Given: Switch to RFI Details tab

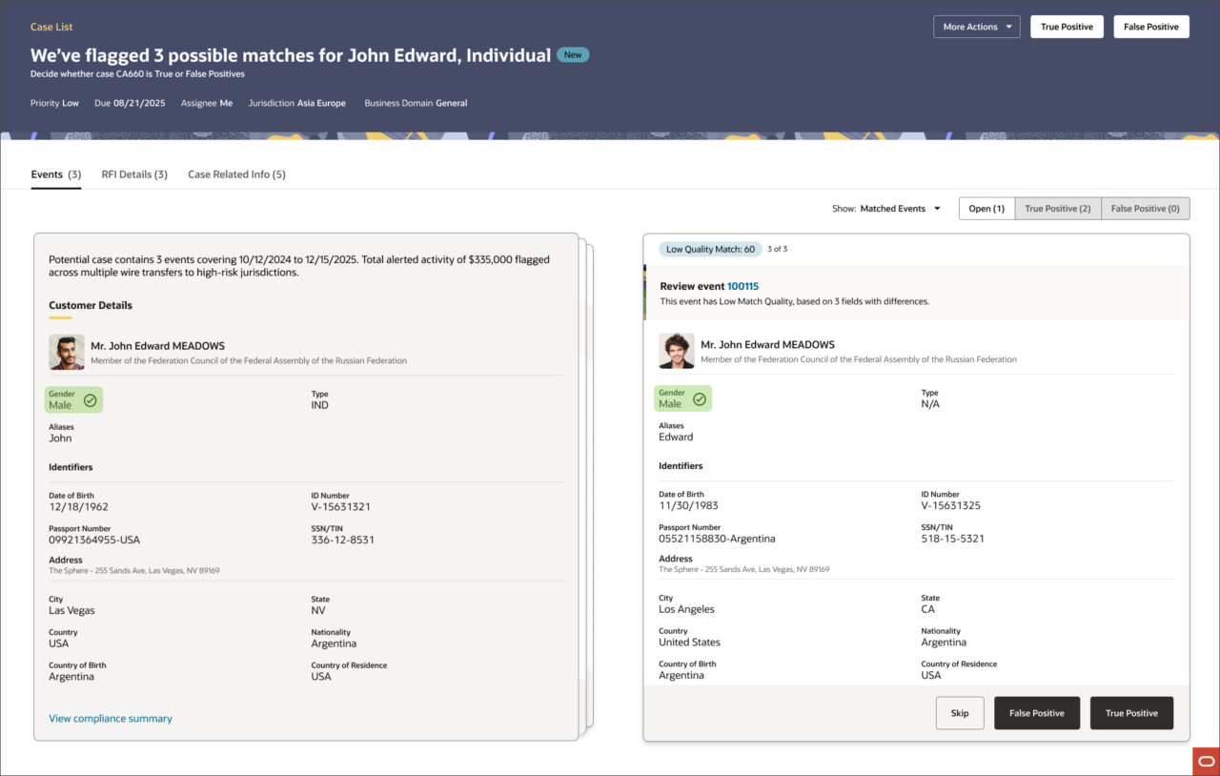Looking at the screenshot, I should [x=134, y=174].
